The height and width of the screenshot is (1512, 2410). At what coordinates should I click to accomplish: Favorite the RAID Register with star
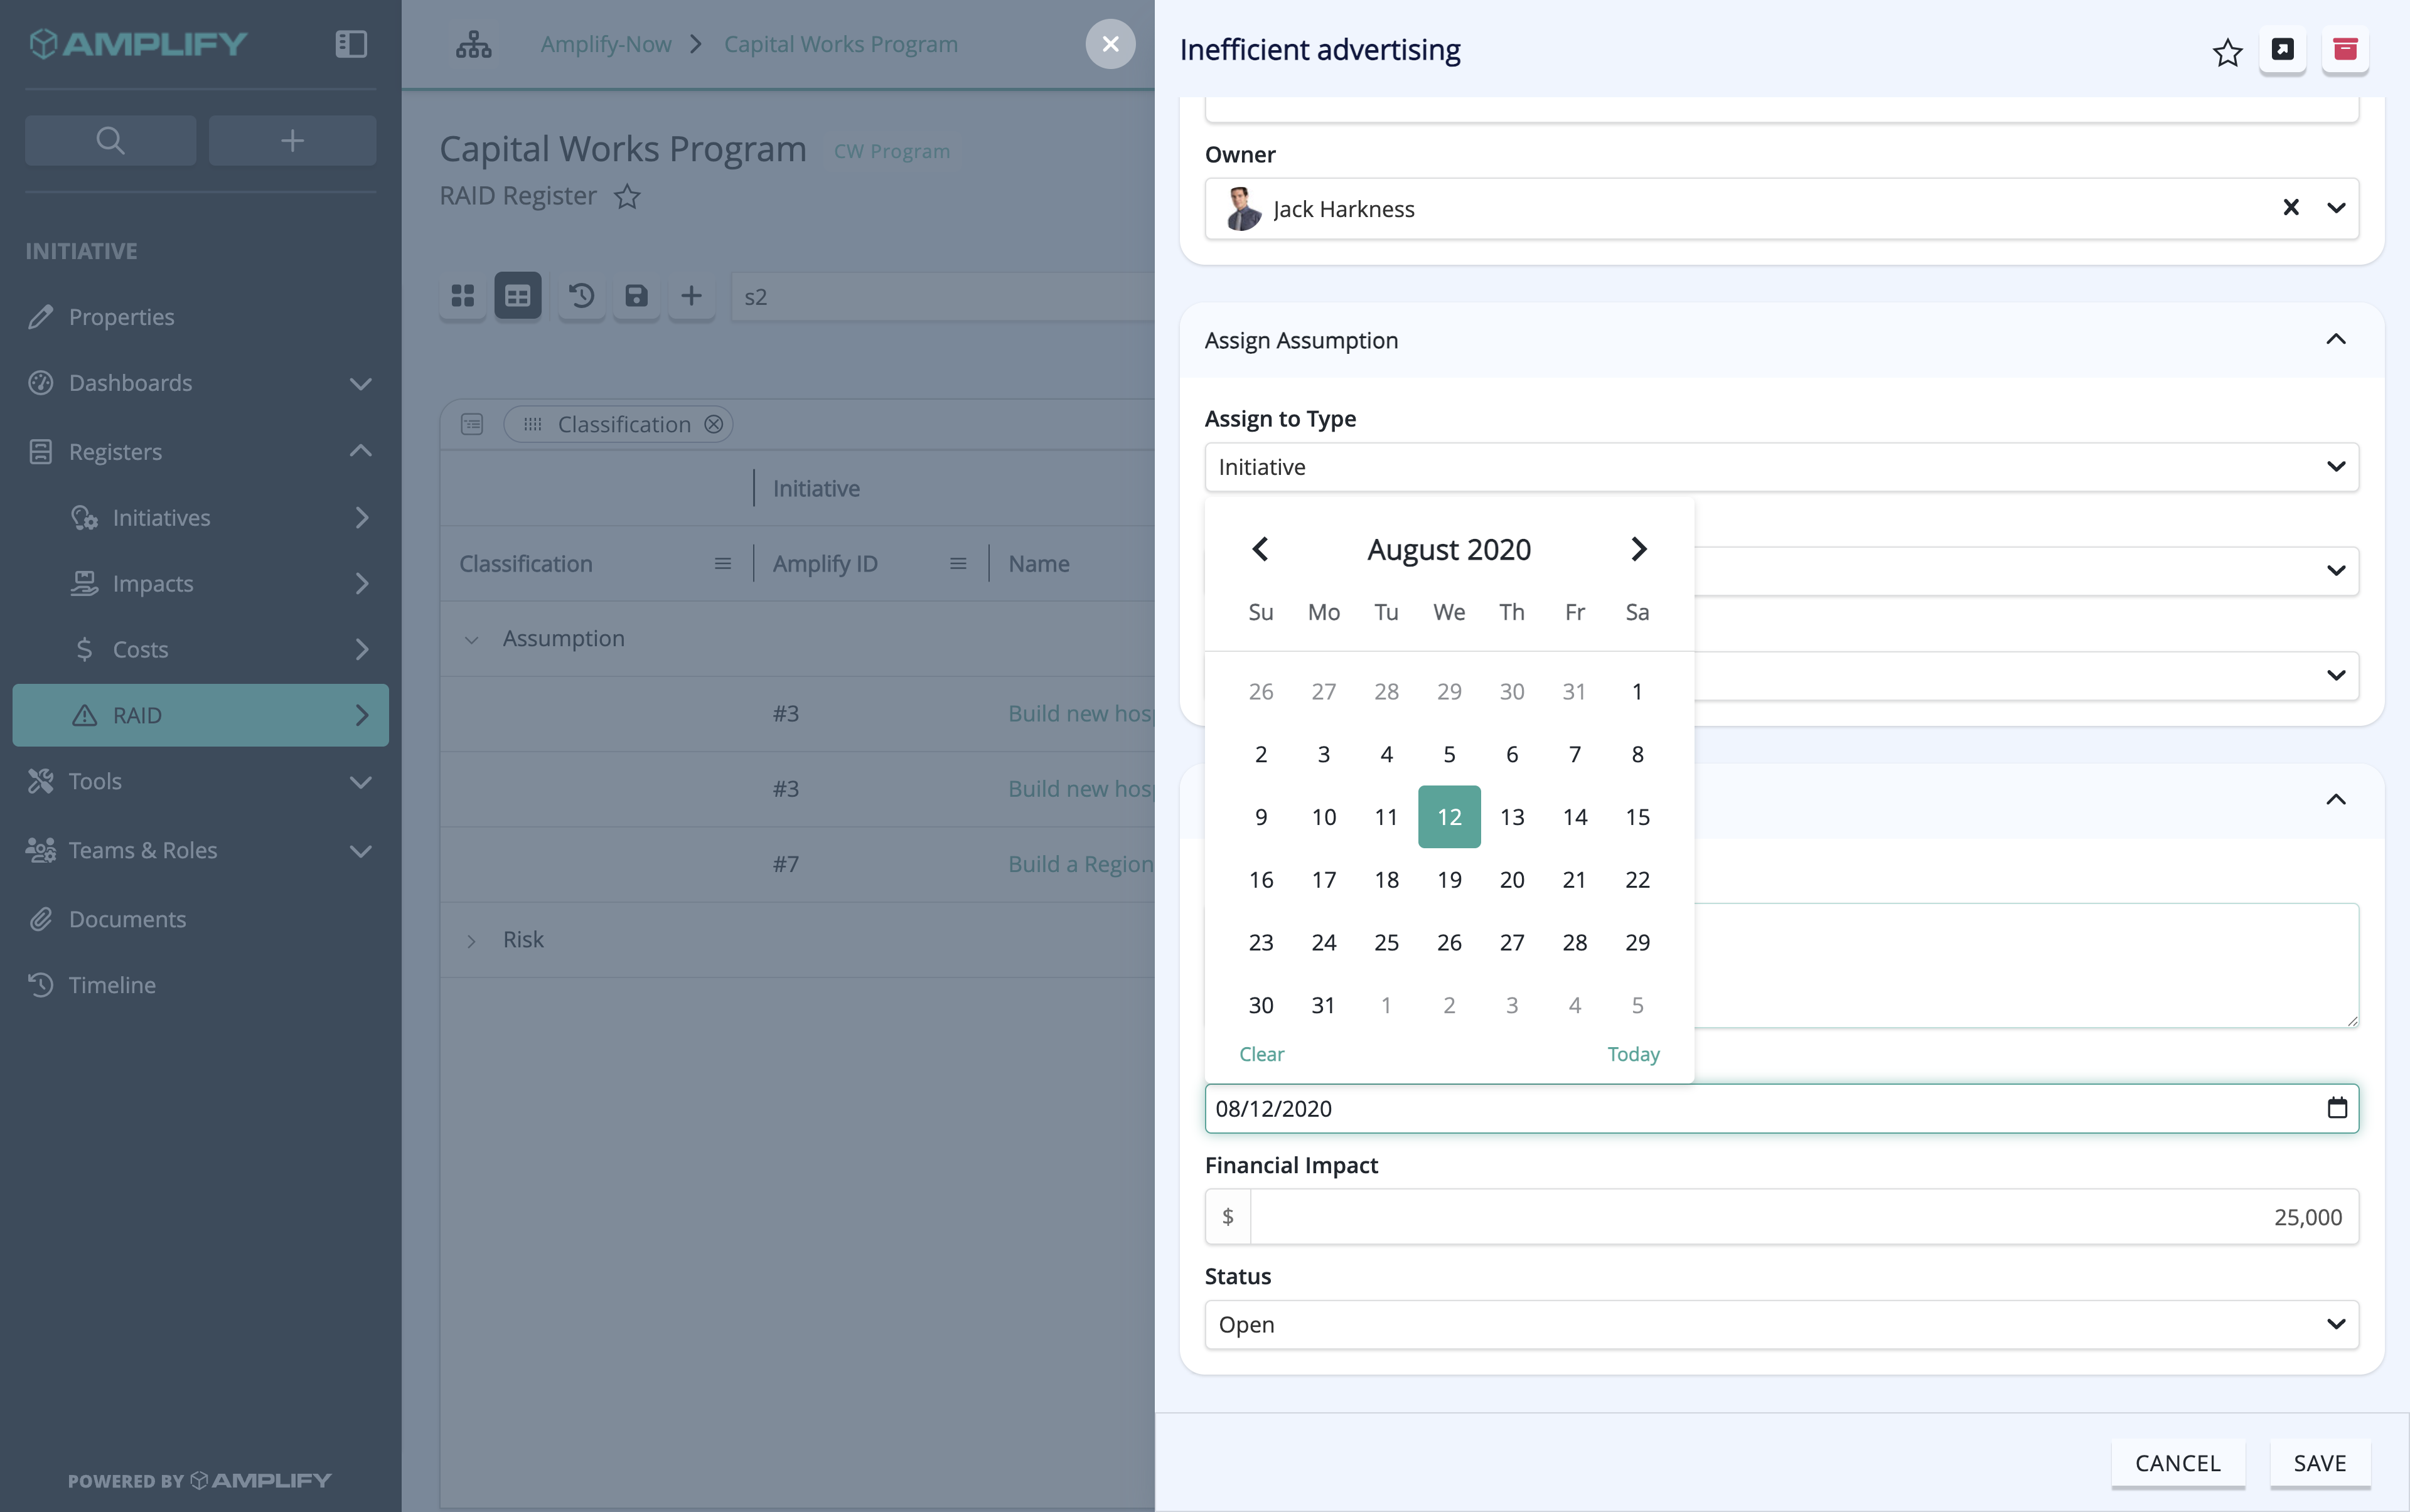point(627,196)
